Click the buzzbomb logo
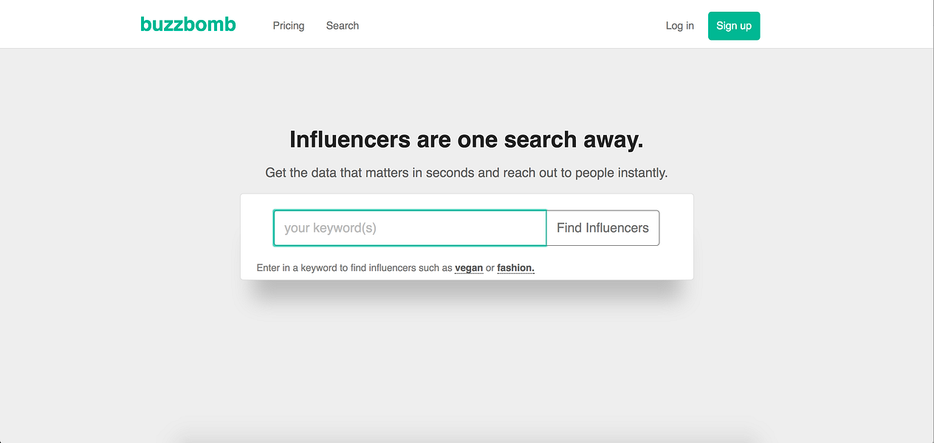The height and width of the screenshot is (443, 934). tap(188, 24)
